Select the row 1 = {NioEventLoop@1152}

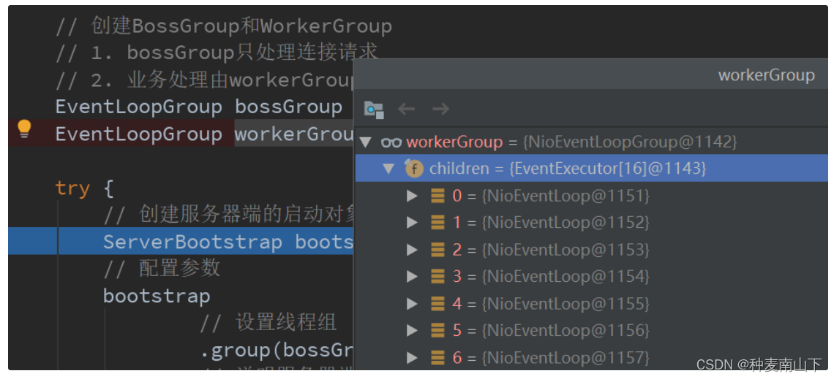(x=591, y=223)
